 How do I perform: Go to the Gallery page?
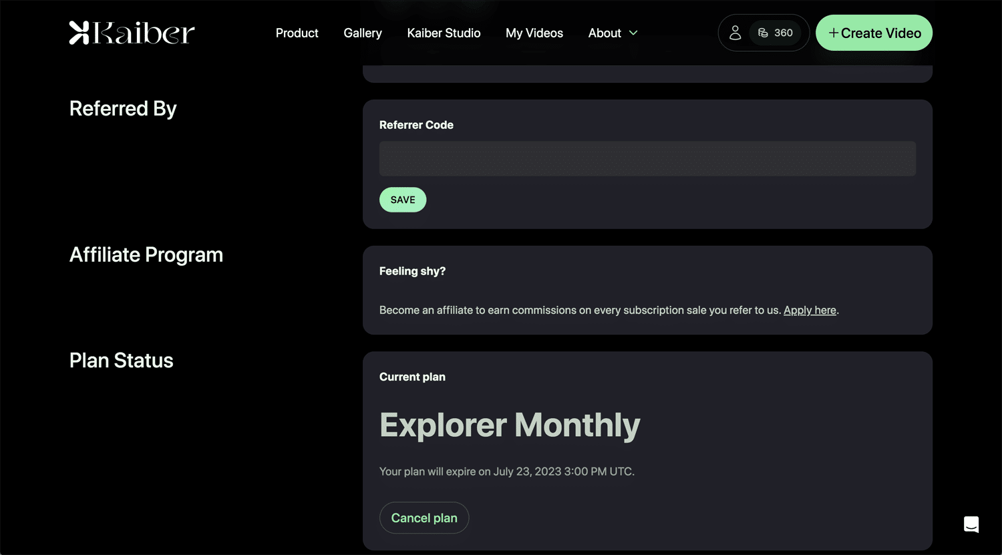pyautogui.click(x=363, y=33)
